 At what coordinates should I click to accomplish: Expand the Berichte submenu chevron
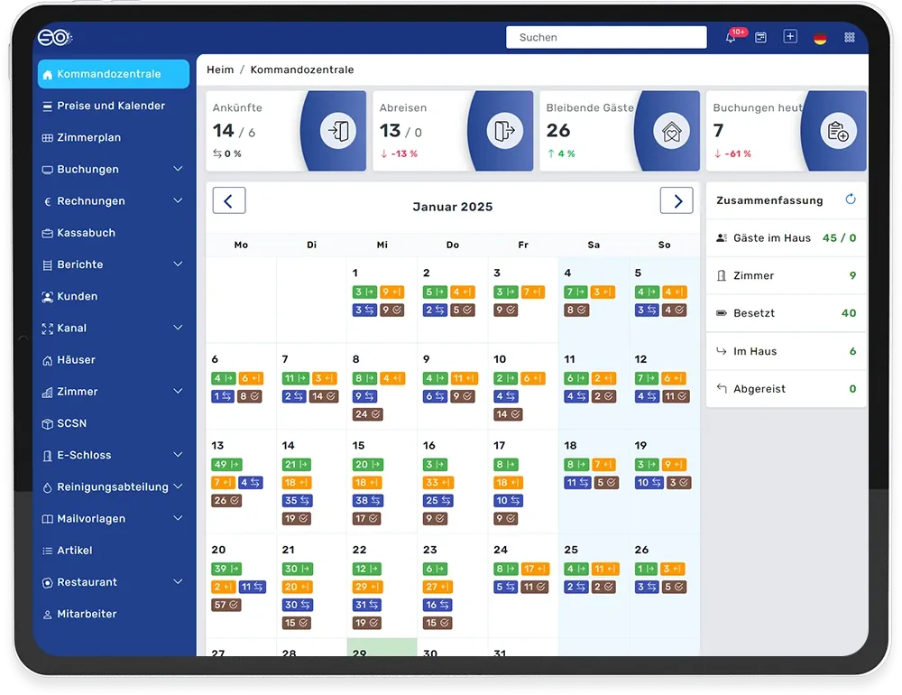pyautogui.click(x=179, y=264)
